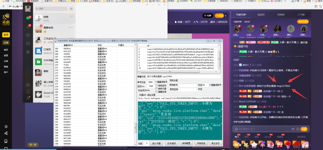The image size is (323, 150).
Task: Open the WeChat files folder icon
Action: [x=28, y=43]
